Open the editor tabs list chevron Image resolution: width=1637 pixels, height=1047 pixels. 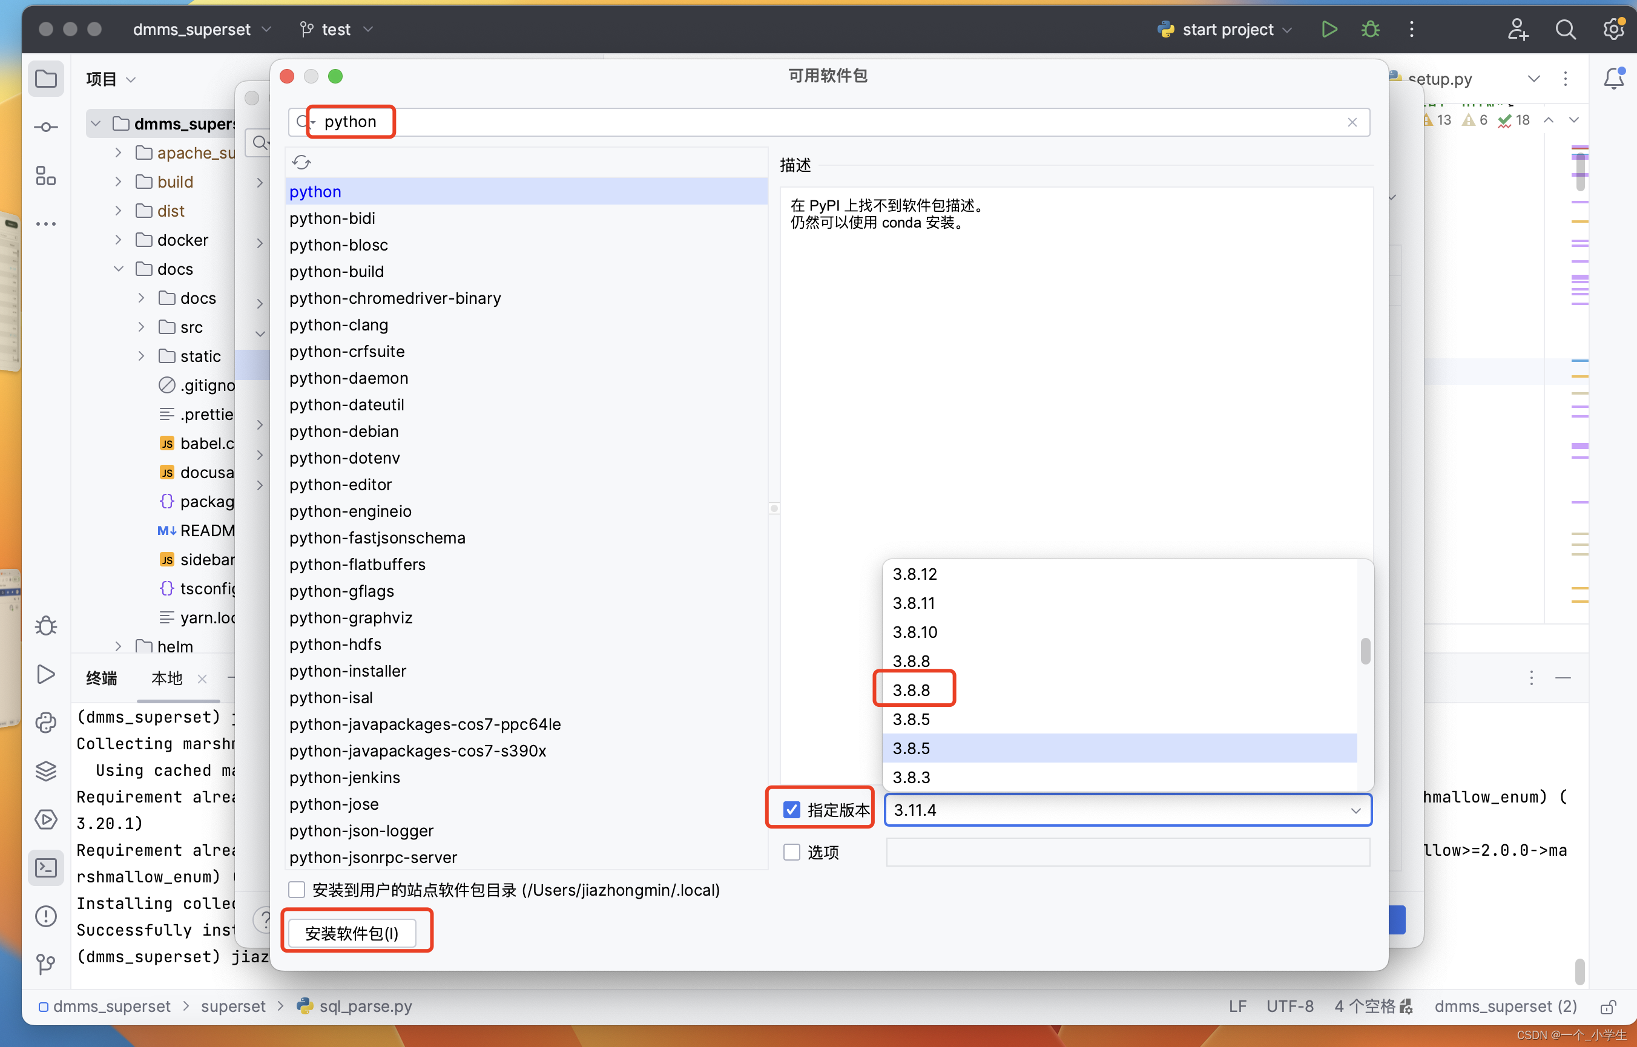tap(1533, 79)
